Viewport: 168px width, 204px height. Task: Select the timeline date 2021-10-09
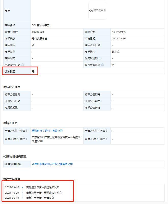tap(12, 193)
